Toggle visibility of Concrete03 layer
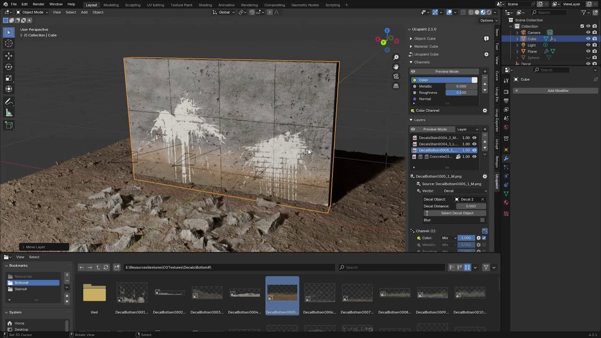This screenshot has height=338, width=601. click(x=474, y=157)
